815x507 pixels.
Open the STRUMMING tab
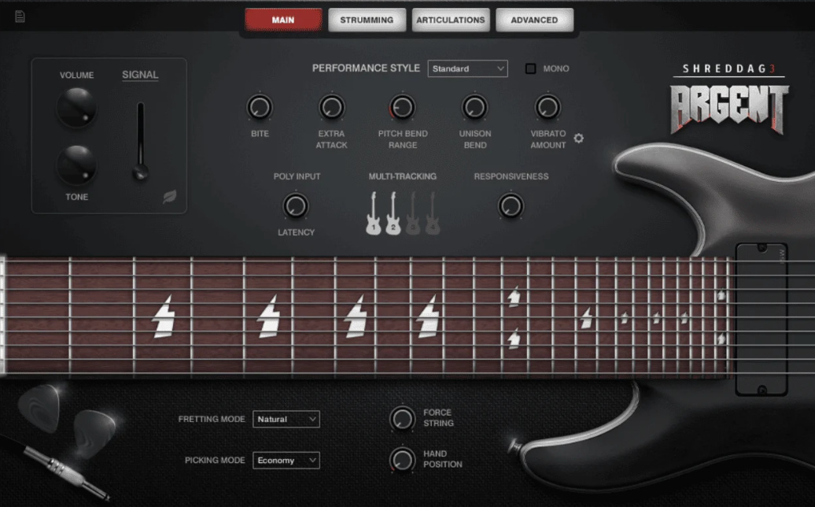pyautogui.click(x=367, y=20)
